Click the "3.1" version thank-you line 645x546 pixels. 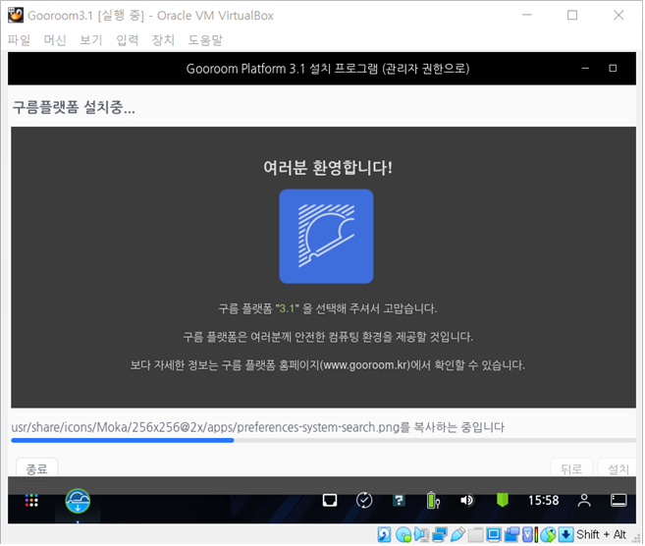coord(328,308)
